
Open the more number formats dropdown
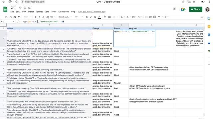tap(53, 17)
